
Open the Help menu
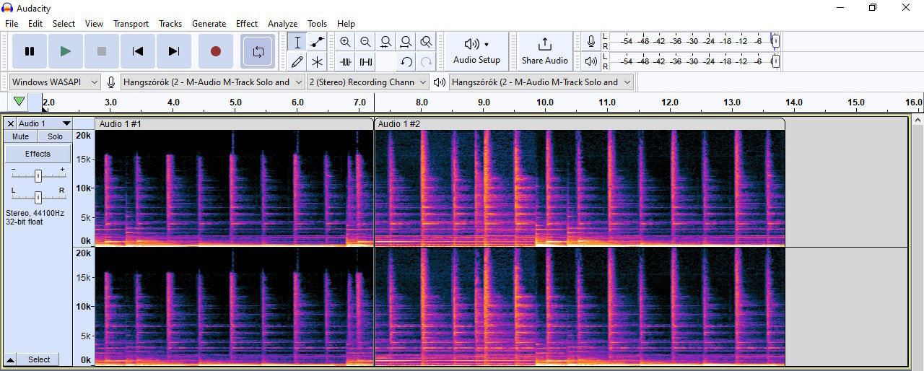[x=346, y=24]
